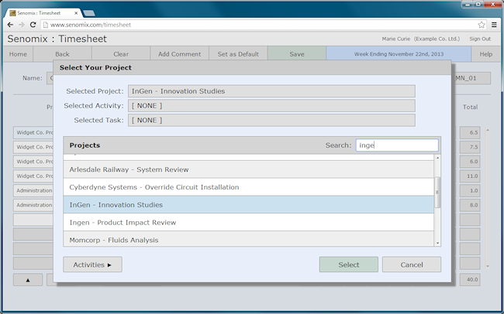Viewport: 504px width, 314px height.
Task: Bookmark the page with the star icon
Action: point(482,25)
